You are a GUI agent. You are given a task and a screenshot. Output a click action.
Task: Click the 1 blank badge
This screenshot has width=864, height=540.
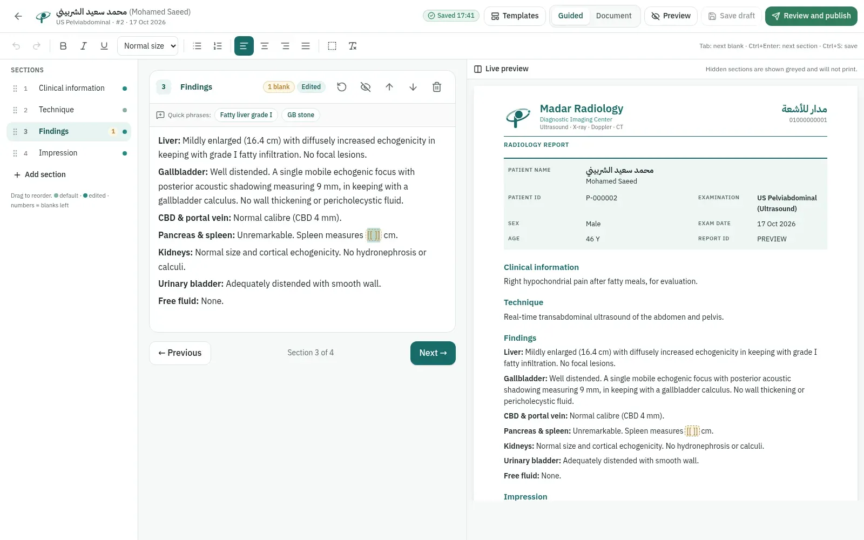click(279, 87)
